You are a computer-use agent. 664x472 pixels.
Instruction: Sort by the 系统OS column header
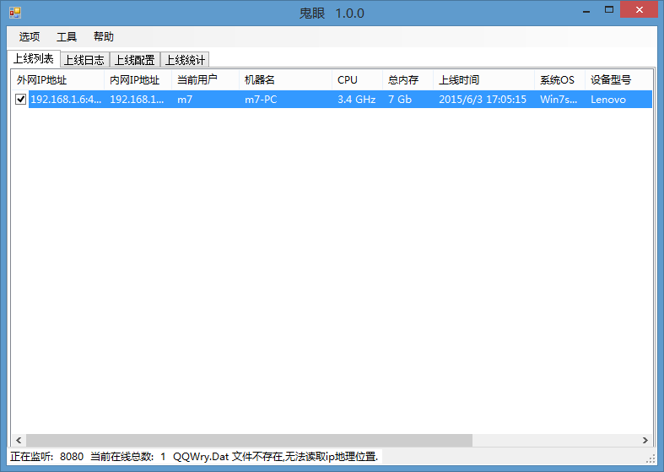coord(560,80)
